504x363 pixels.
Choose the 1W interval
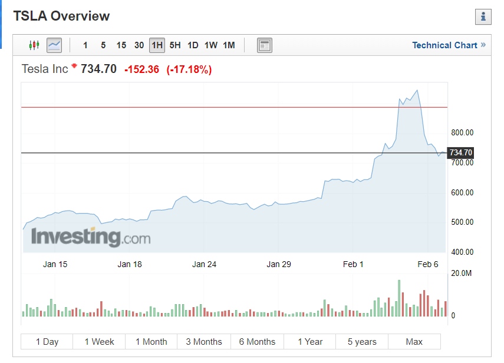211,45
